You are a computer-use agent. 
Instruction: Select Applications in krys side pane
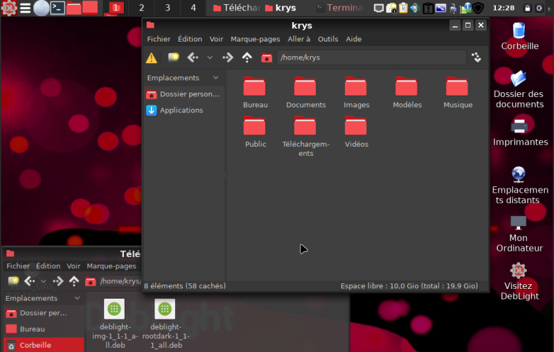pyautogui.click(x=181, y=110)
